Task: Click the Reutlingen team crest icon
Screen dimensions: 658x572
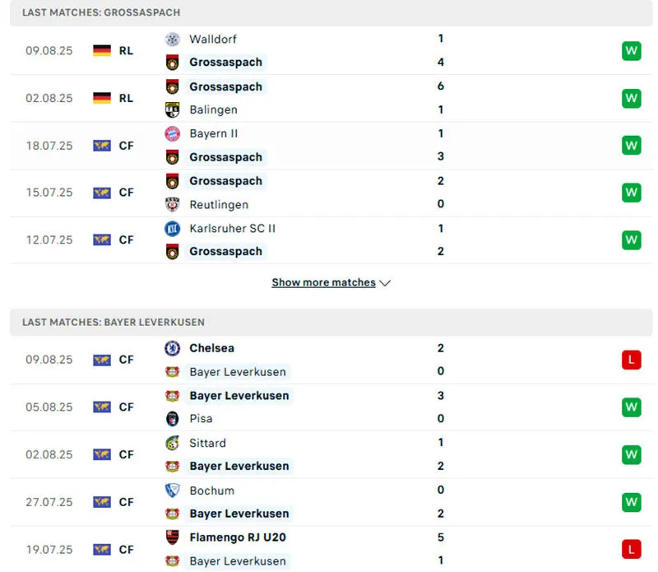Action: pos(172,205)
